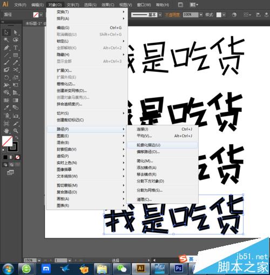Viewport: 270px width, 275px height.
Task: Change screen mode button in toolbox
Action: [10, 172]
